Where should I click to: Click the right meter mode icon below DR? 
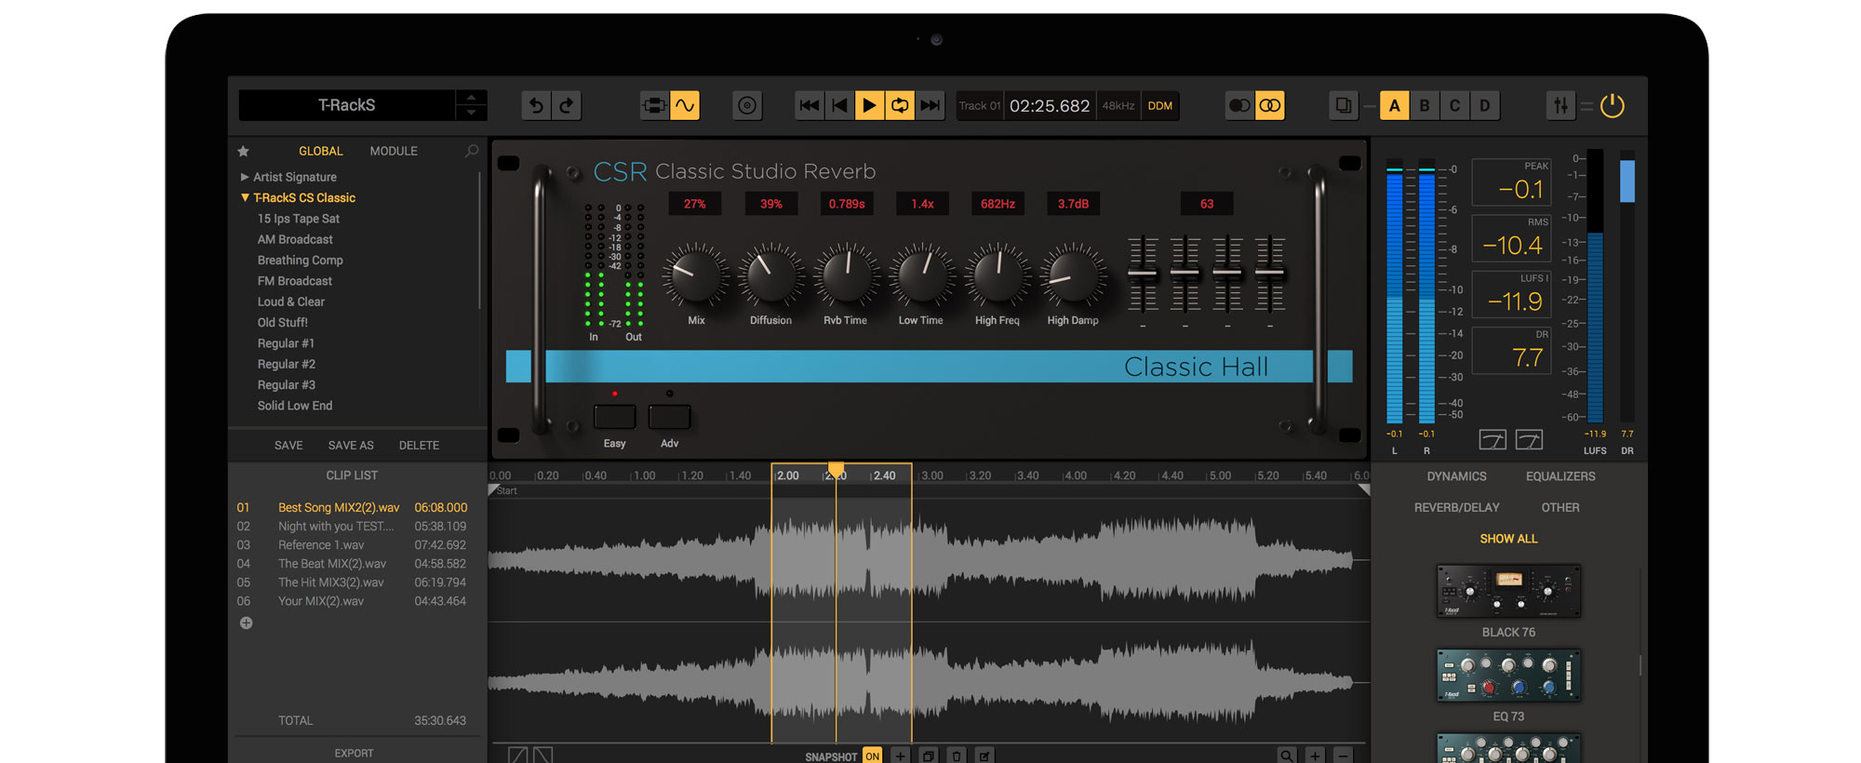coord(1529,439)
